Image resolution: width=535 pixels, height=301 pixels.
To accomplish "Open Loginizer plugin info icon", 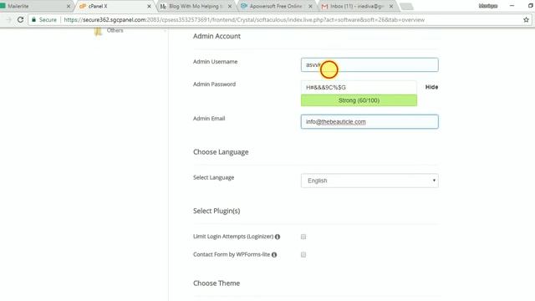I will pos(278,237).
